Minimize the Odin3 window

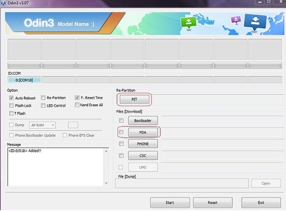260,2
